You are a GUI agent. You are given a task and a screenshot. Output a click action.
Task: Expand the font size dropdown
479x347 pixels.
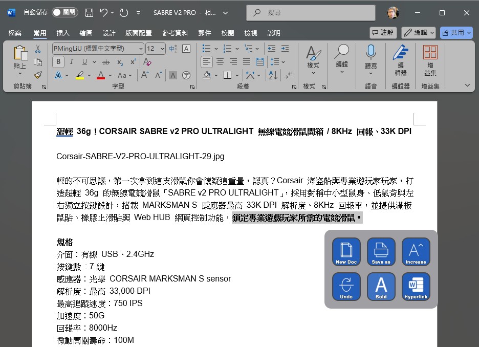[163, 49]
